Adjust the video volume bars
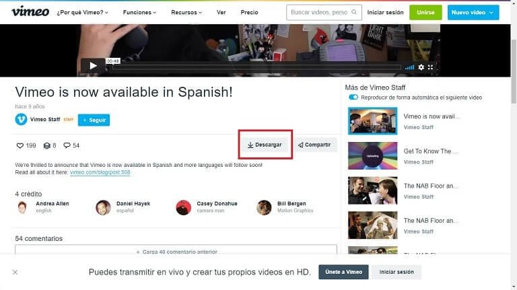 409,67
